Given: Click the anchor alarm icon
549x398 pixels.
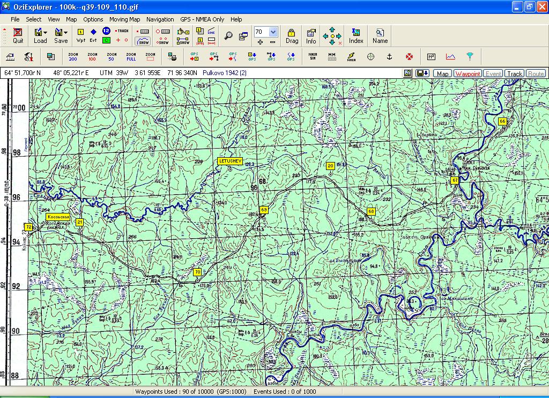Looking at the screenshot, I should (x=390, y=56).
